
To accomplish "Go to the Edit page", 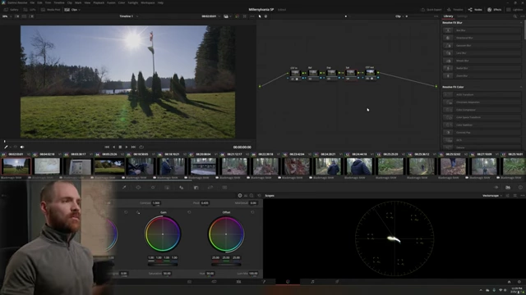I will [238, 282].
